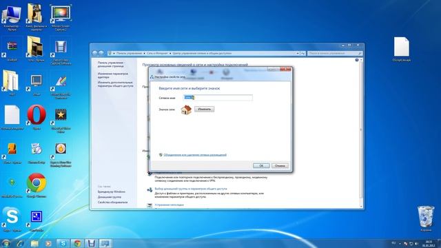441x248 pixels.
Task: Open change adapter settings link in sidebar
Action: click(113, 75)
